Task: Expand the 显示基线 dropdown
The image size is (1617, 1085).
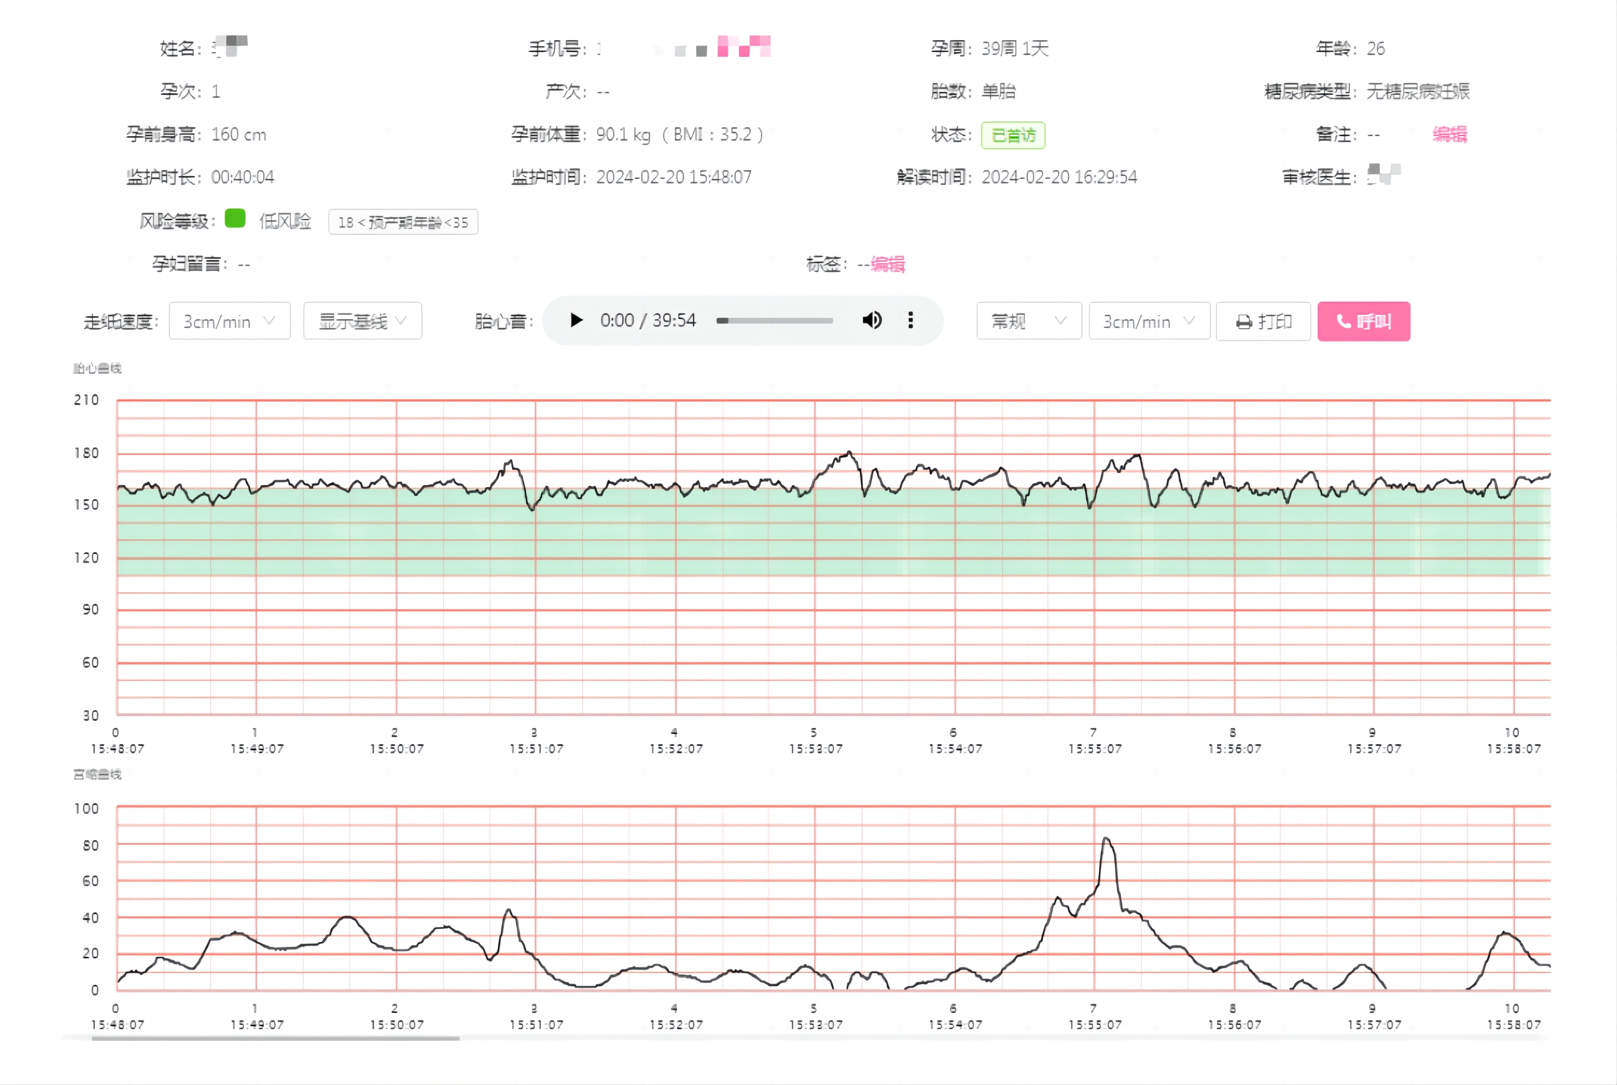Action: click(362, 321)
